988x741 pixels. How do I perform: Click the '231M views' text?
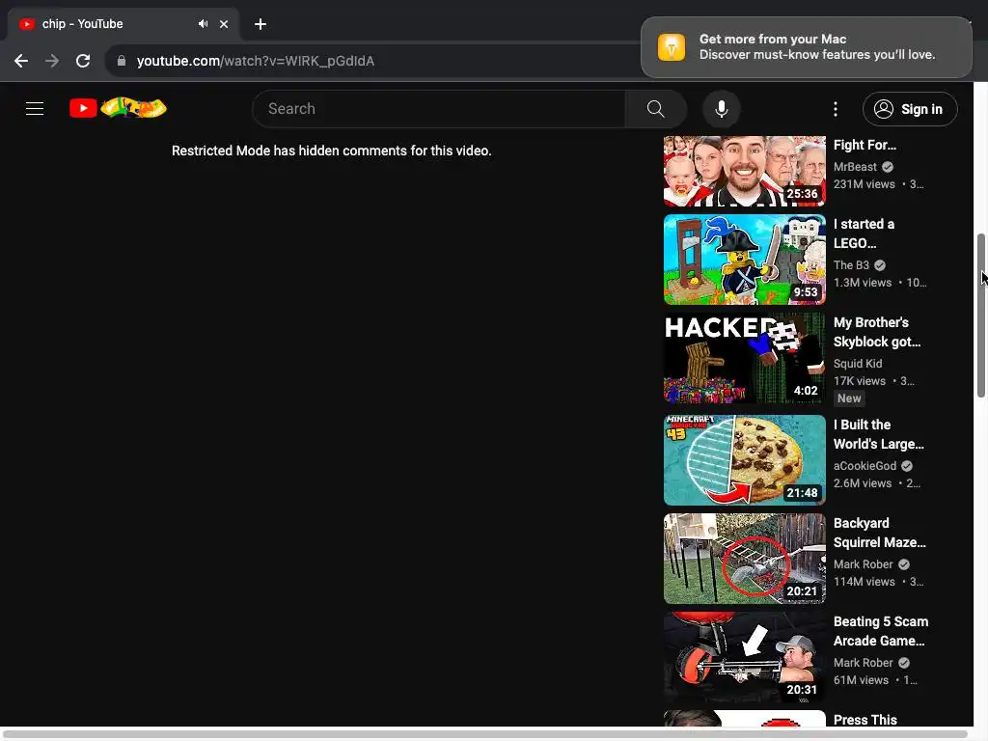click(x=864, y=184)
